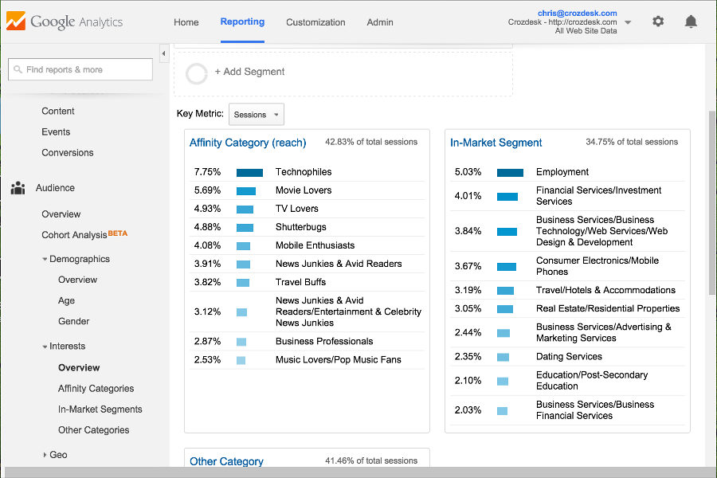The width and height of the screenshot is (717, 478).
Task: Open the Affinity Category (reach) report link
Action: pyautogui.click(x=248, y=143)
